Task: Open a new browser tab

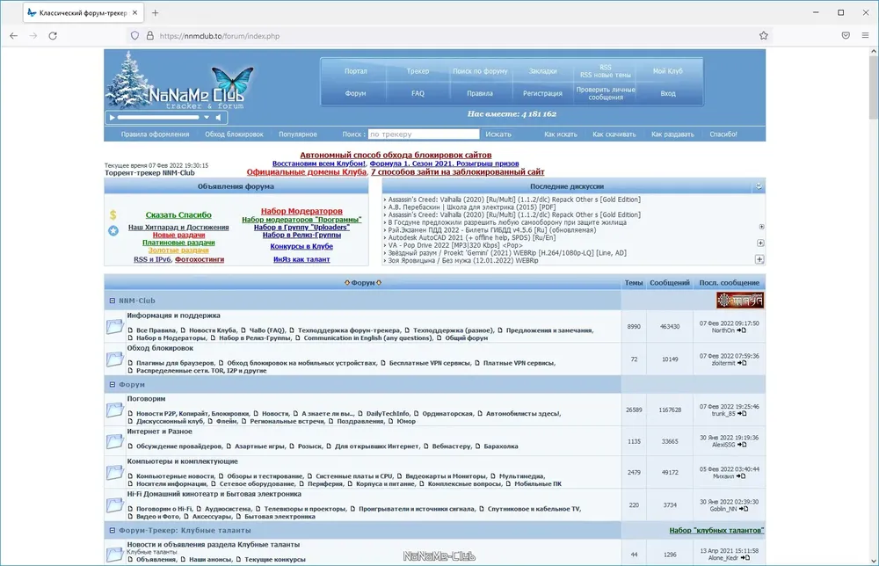Action: tap(156, 13)
